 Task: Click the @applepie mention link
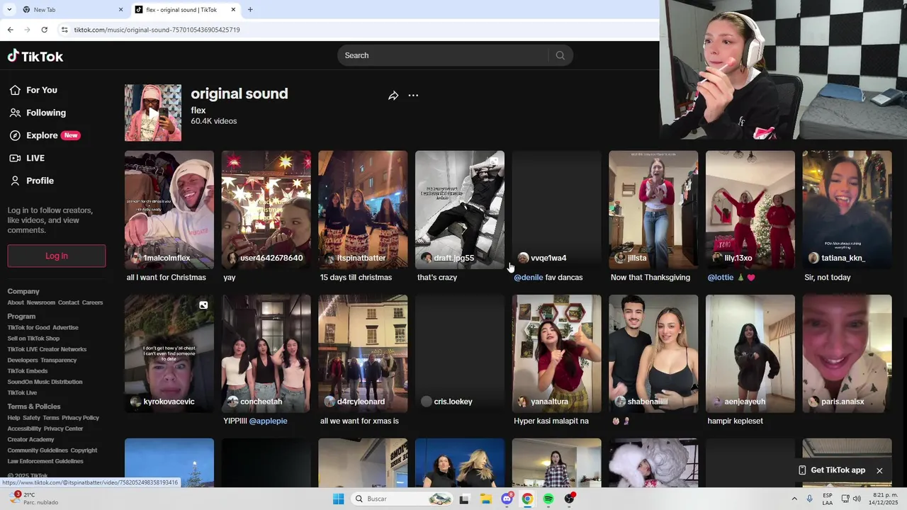[268, 421]
